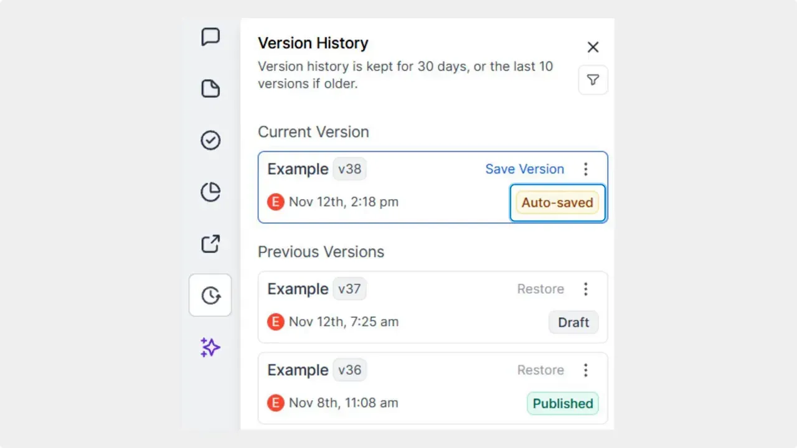797x448 pixels.
Task: Open the three-dot menu for v37
Action: pos(586,289)
